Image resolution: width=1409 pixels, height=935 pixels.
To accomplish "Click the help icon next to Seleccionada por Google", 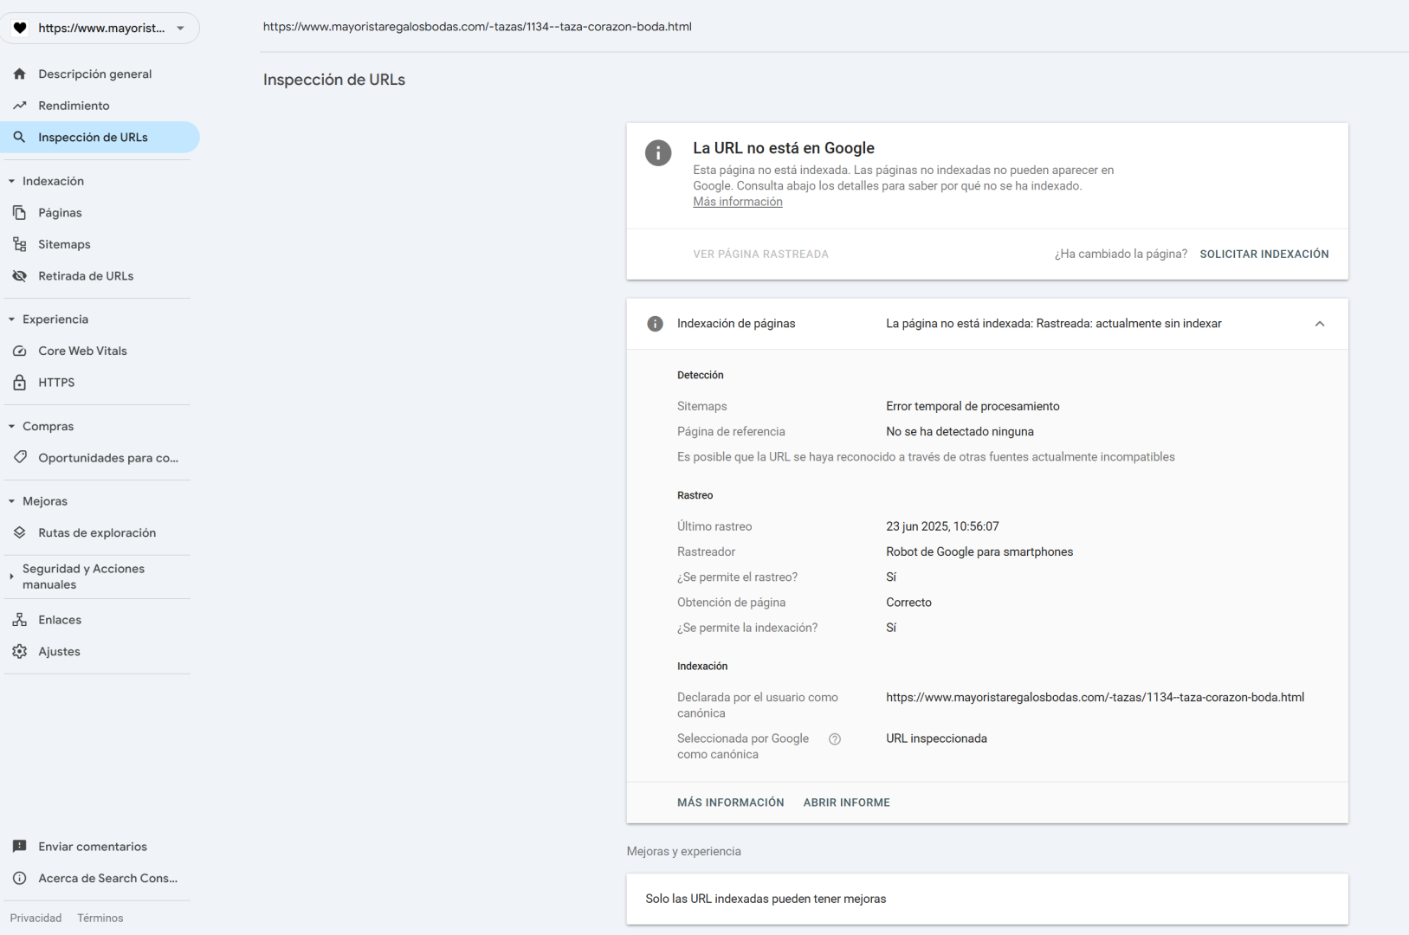I will (835, 739).
